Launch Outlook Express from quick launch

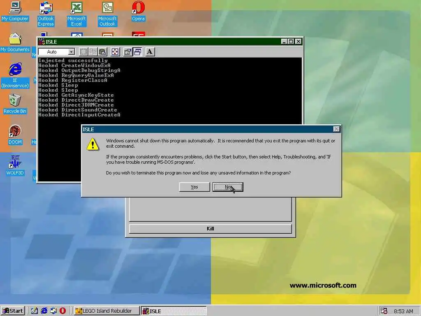click(x=53, y=311)
